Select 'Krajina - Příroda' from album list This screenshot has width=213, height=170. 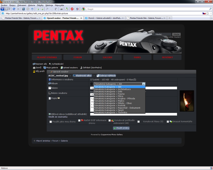pyautogui.click(x=114, y=98)
